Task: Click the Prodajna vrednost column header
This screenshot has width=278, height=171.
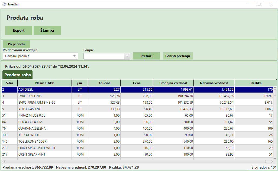Action: (x=173, y=83)
